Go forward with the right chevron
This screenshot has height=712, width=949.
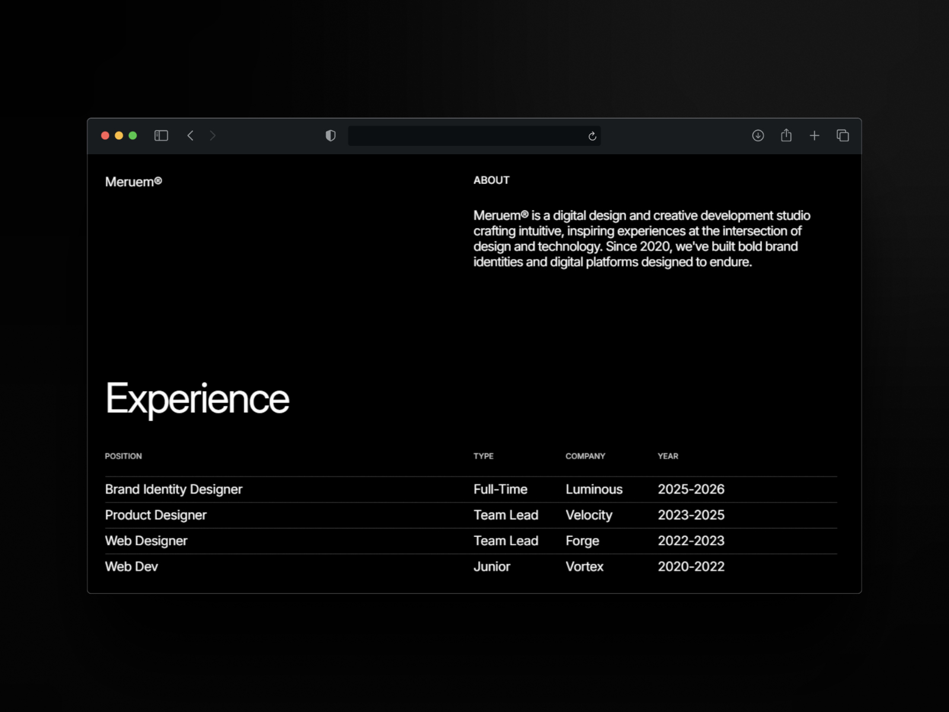pyautogui.click(x=213, y=136)
